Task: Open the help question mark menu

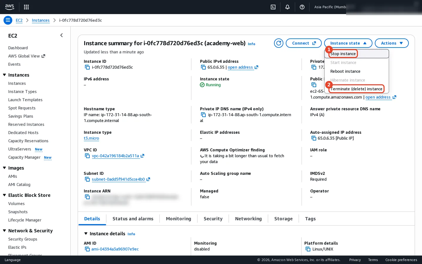Action: point(302,7)
